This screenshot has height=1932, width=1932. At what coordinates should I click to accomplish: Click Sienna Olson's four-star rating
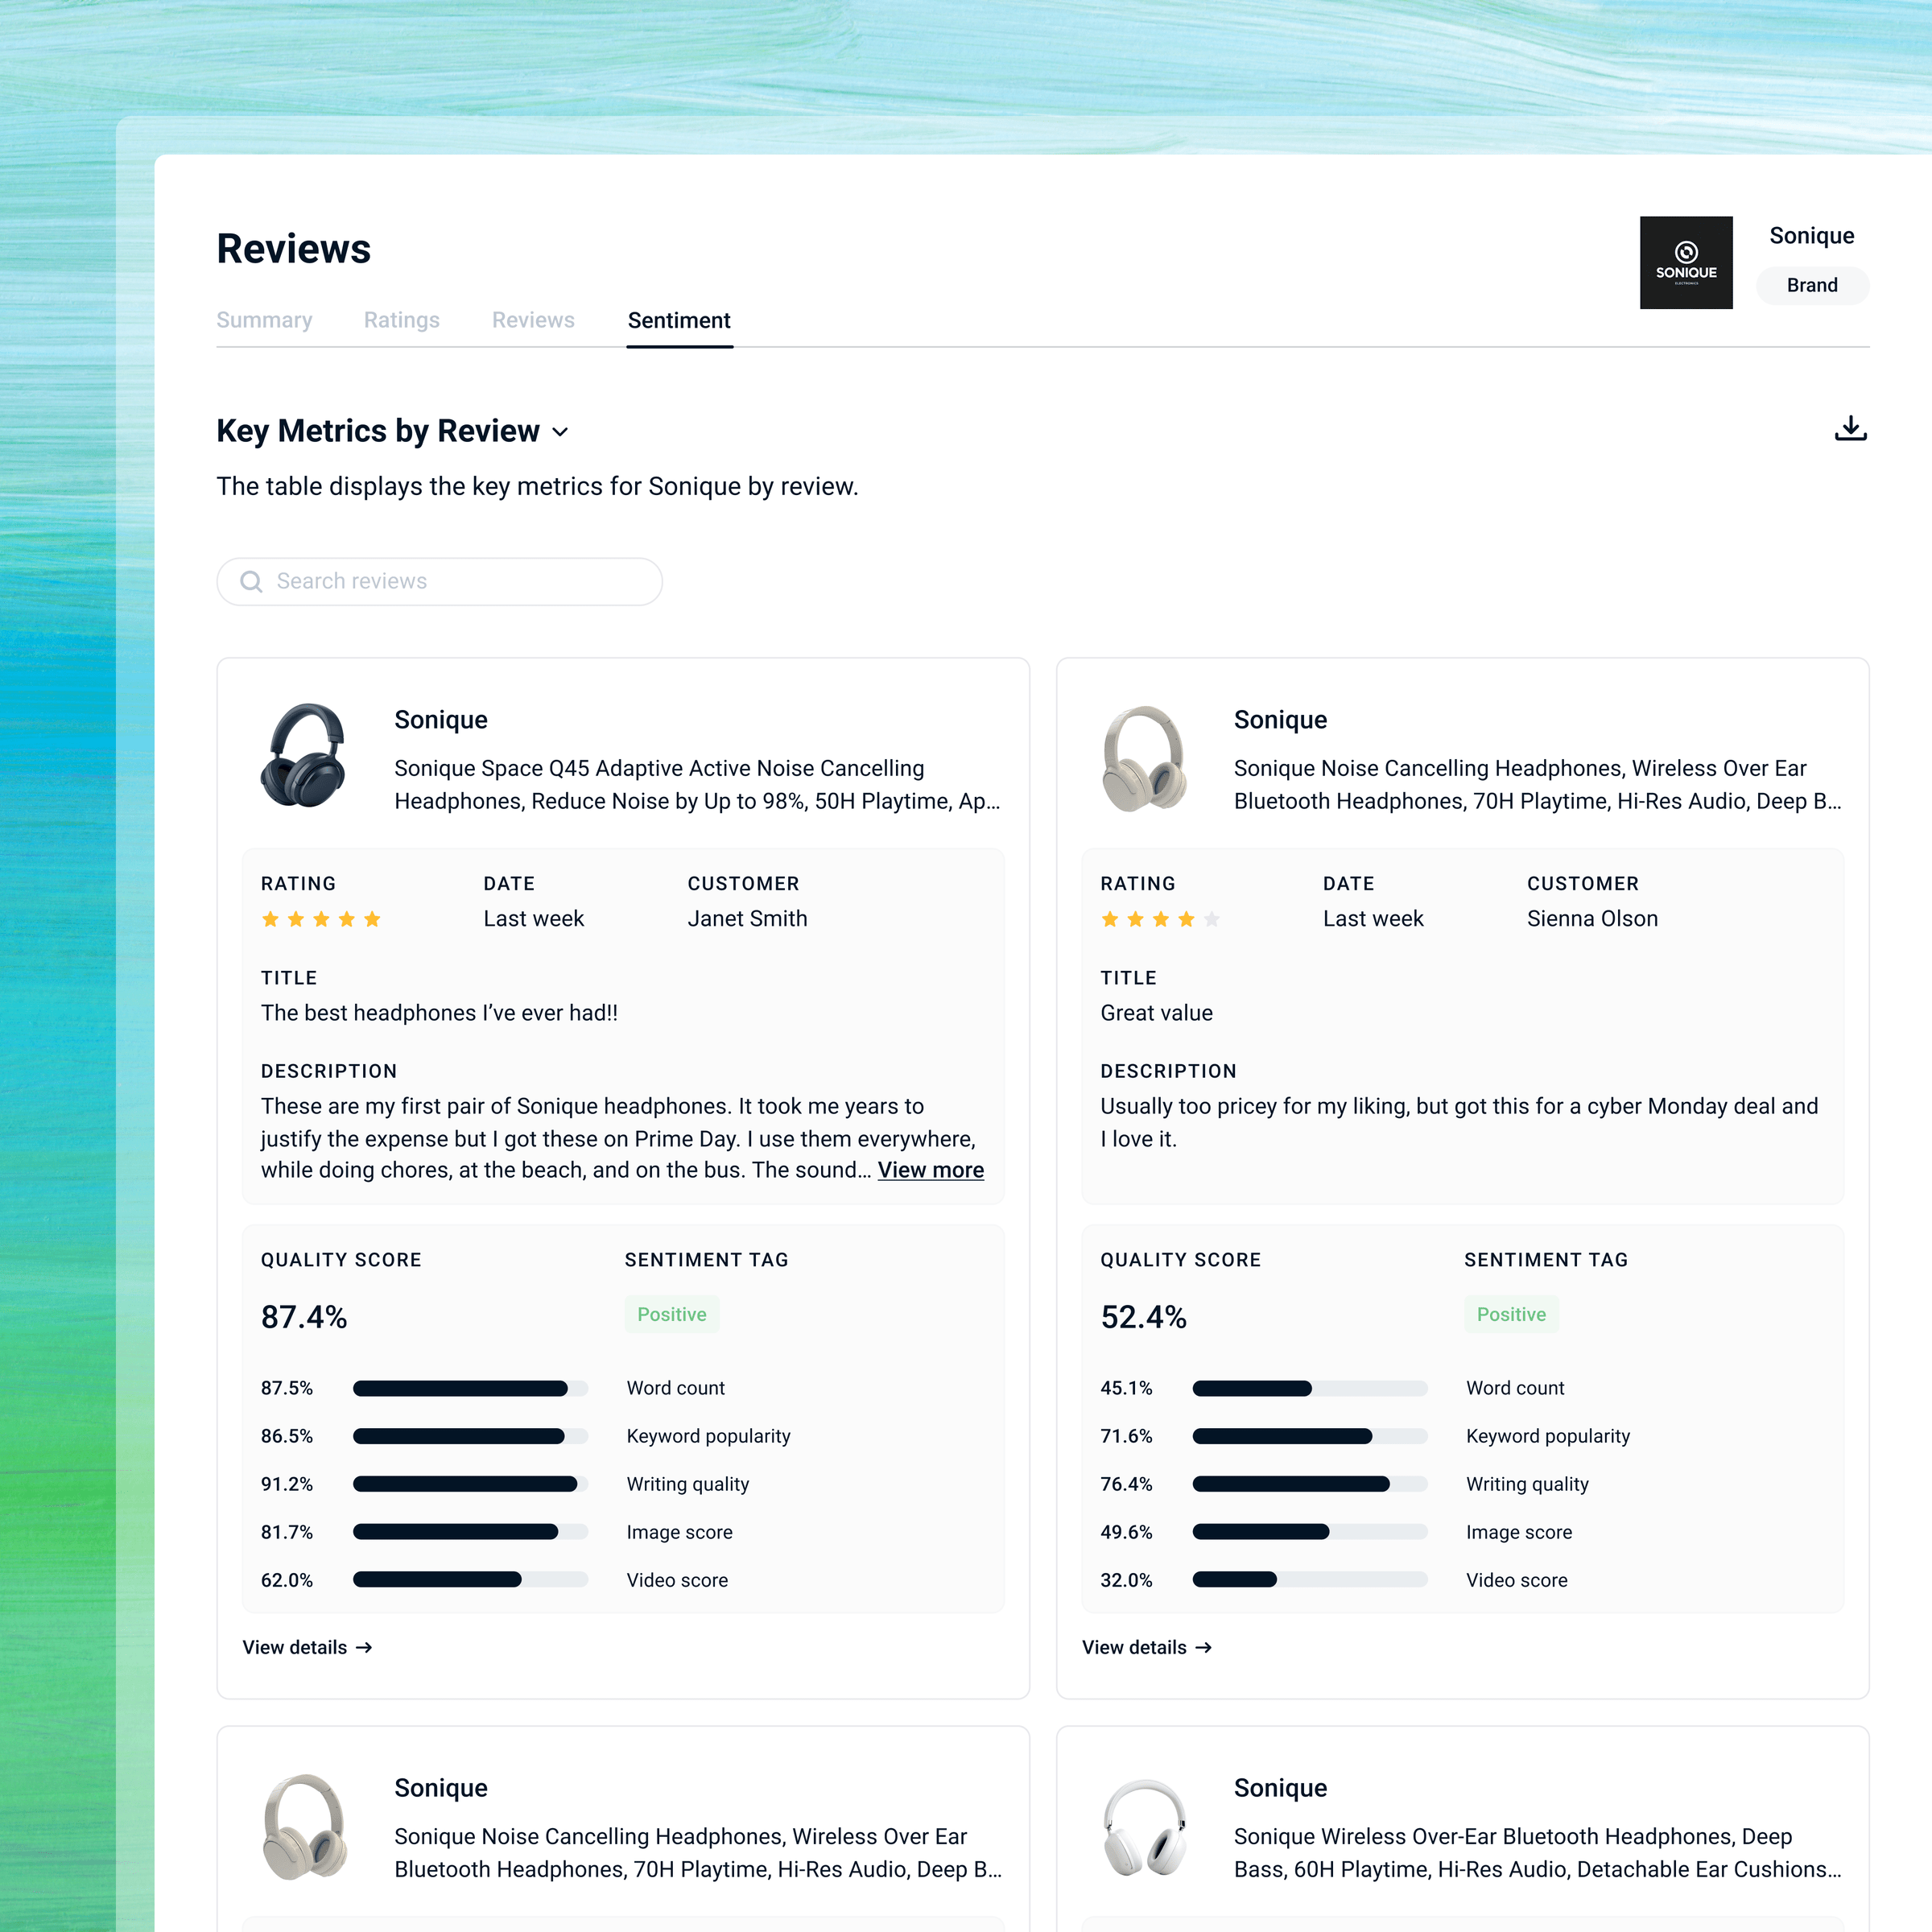(x=1160, y=919)
